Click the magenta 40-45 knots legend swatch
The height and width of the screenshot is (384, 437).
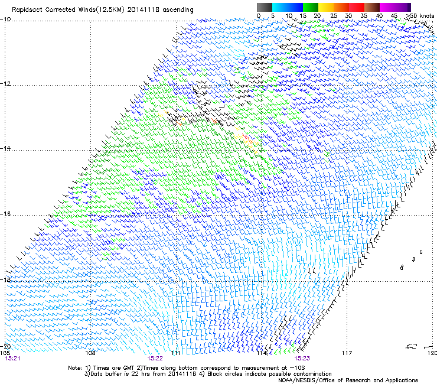[387, 7]
